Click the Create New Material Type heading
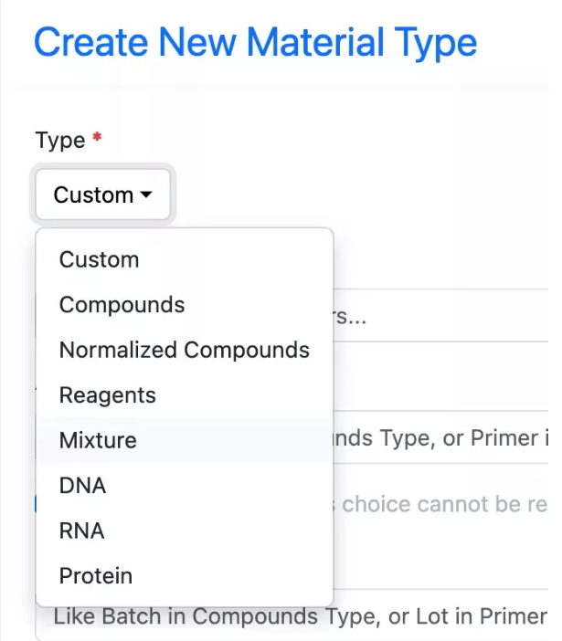The width and height of the screenshot is (562, 641). [x=255, y=42]
